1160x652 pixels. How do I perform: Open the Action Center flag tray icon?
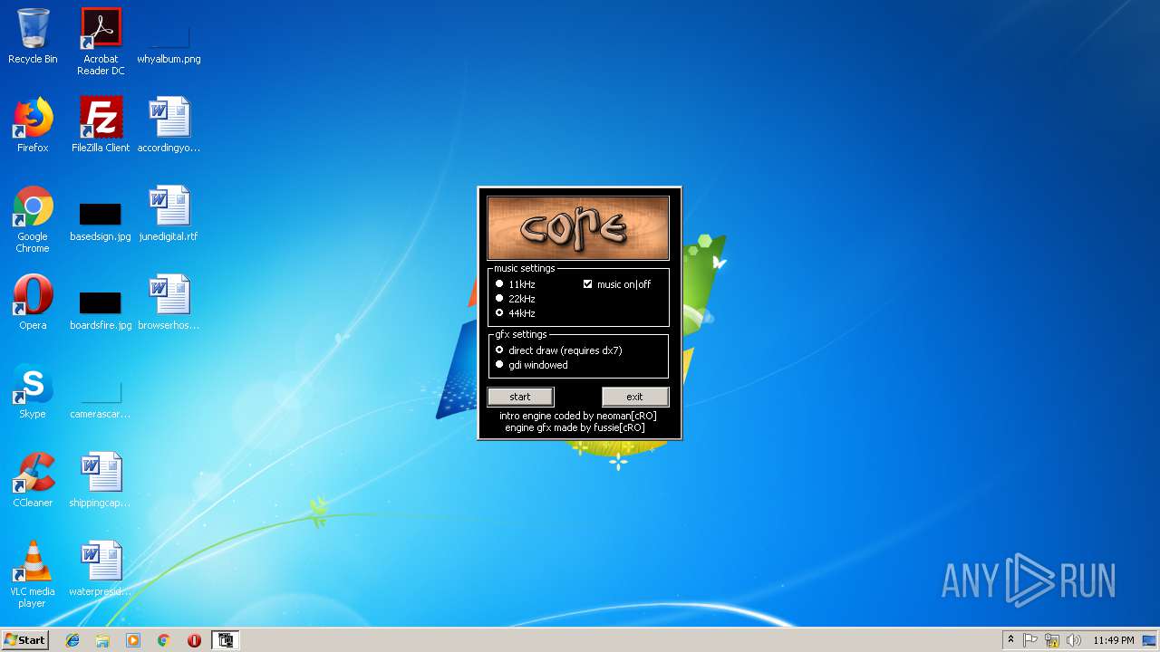point(1030,640)
